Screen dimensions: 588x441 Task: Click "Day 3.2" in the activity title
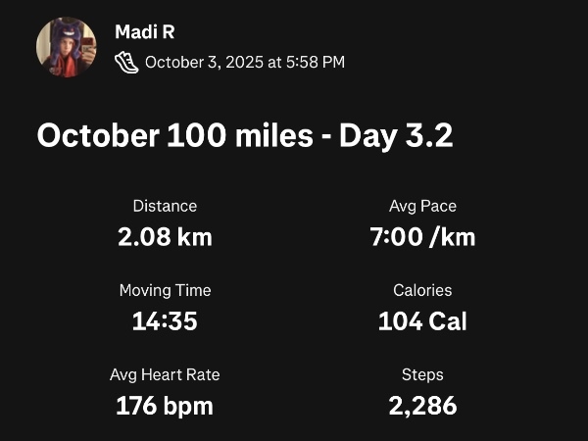(x=396, y=135)
